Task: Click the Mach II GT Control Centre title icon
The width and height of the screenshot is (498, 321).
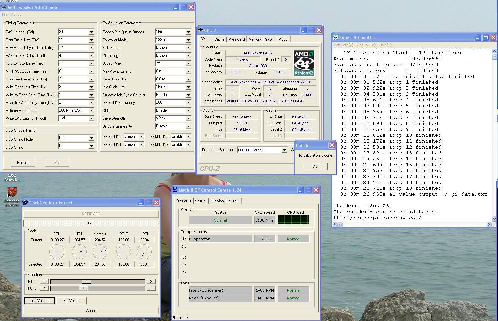Action: coord(175,190)
